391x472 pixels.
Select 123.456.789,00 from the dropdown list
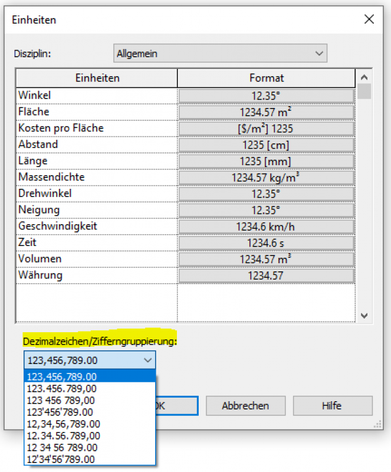pos(62,388)
